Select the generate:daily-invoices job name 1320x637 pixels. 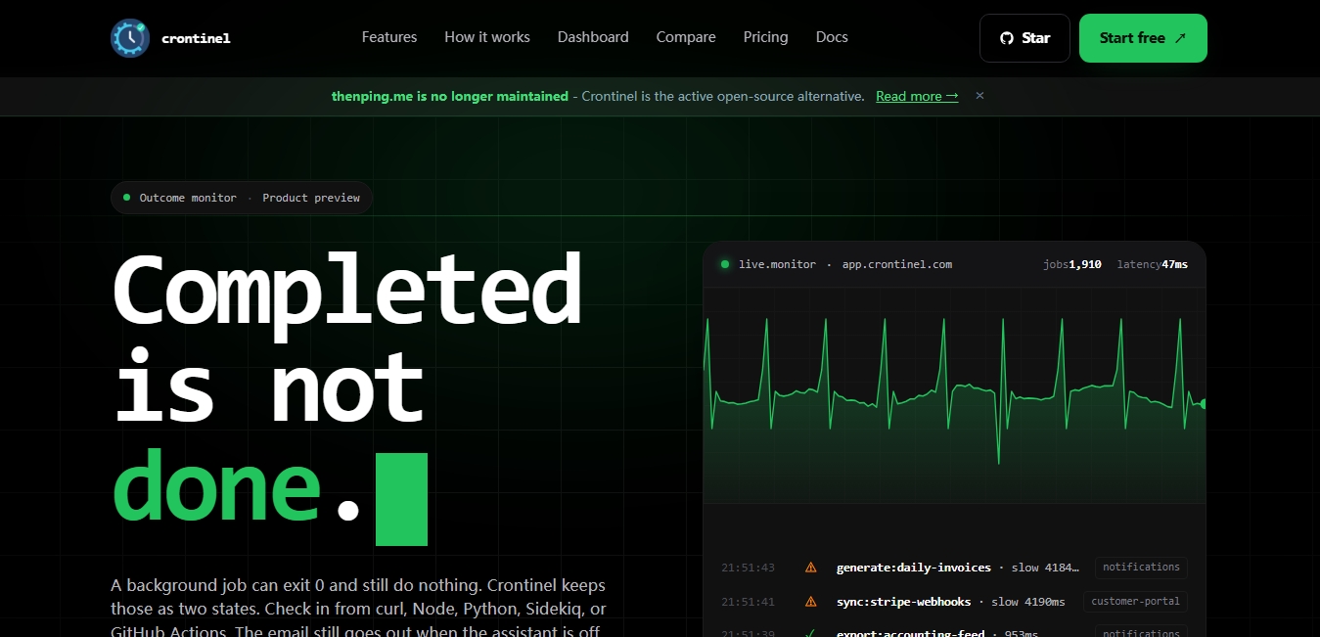tap(914, 568)
